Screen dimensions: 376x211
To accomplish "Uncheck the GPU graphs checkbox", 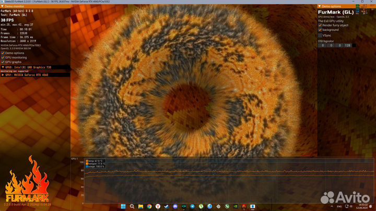I will (3, 61).
